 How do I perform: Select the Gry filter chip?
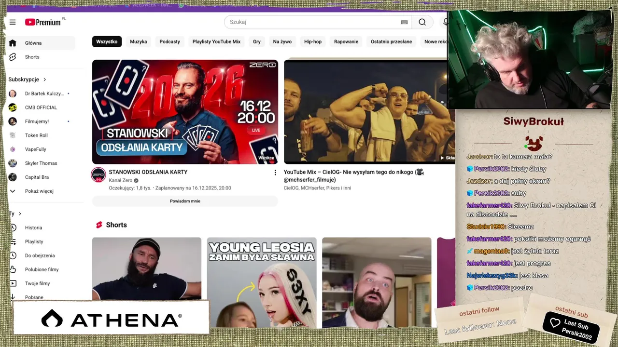[x=257, y=41]
